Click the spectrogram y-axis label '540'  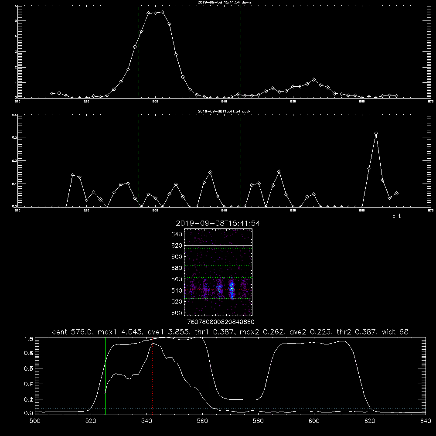177,290
